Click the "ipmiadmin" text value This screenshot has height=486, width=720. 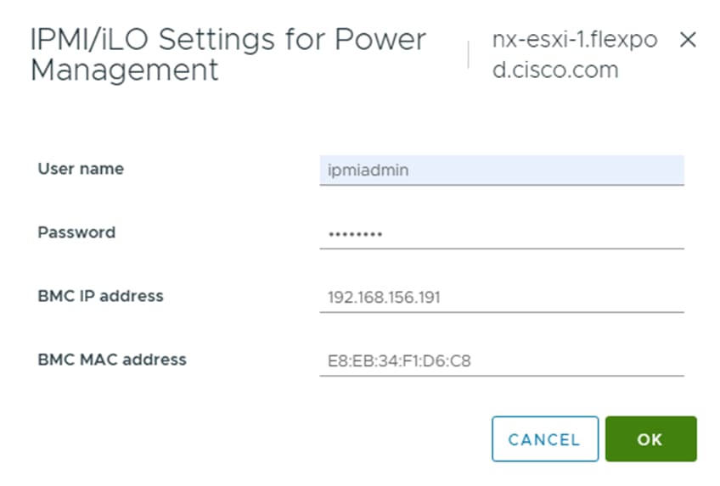[x=368, y=170]
